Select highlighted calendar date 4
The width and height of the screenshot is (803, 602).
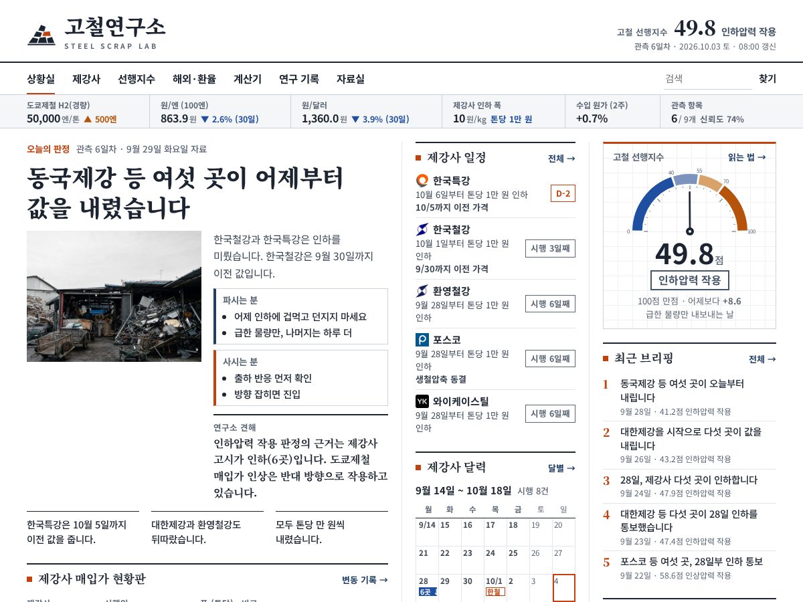coord(564,588)
